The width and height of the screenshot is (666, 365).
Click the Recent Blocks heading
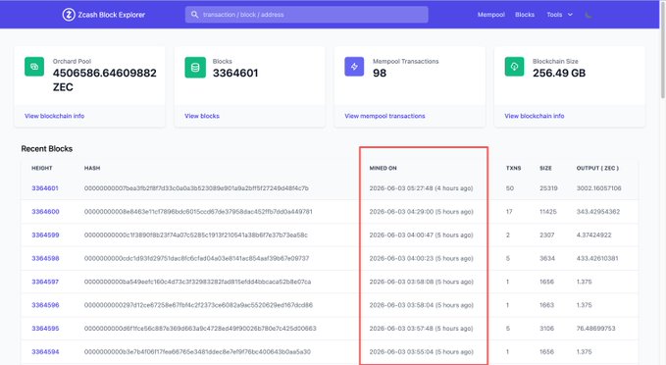click(47, 149)
